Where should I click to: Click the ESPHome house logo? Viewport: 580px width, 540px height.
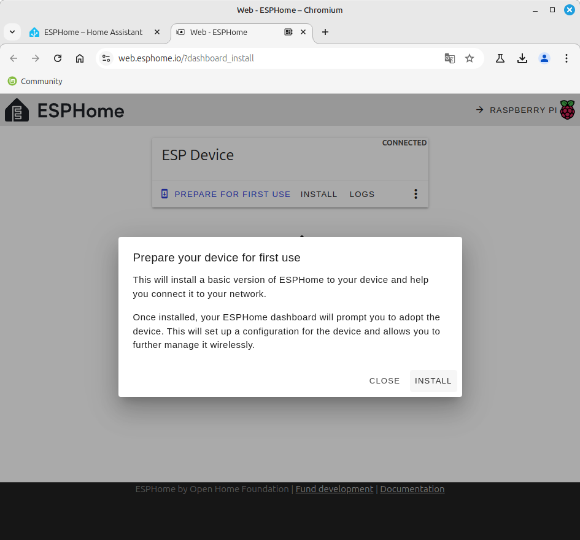[x=17, y=110]
